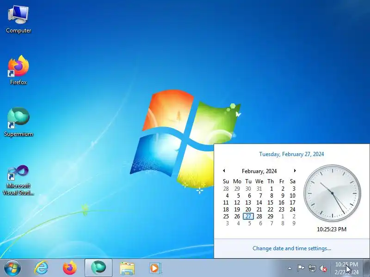
Task: Go to next month in calendar
Action: click(295, 171)
